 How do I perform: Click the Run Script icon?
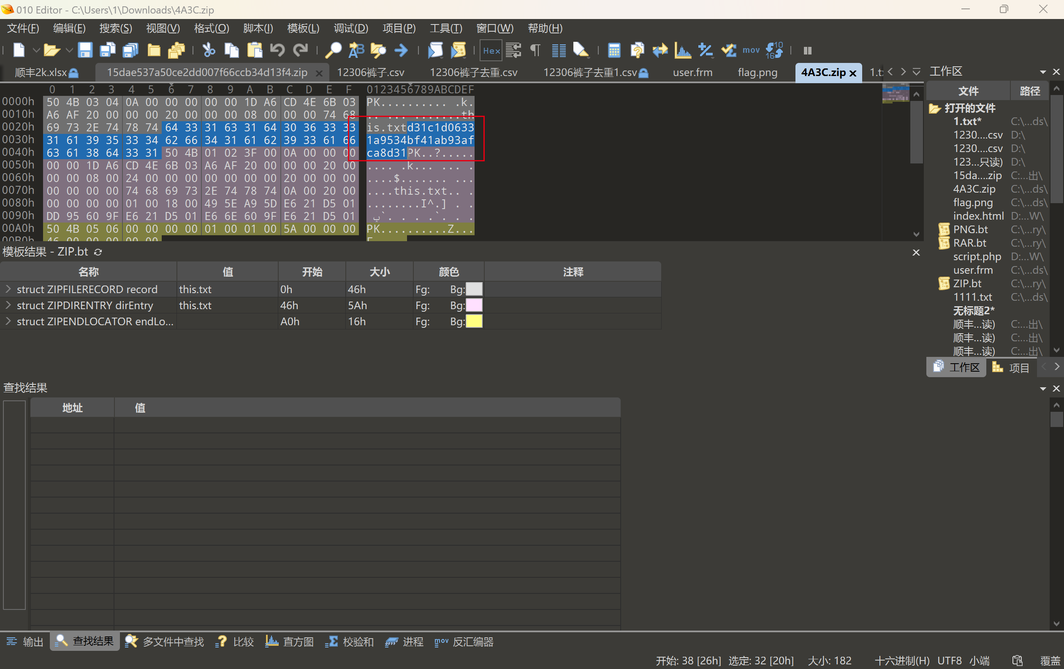435,50
